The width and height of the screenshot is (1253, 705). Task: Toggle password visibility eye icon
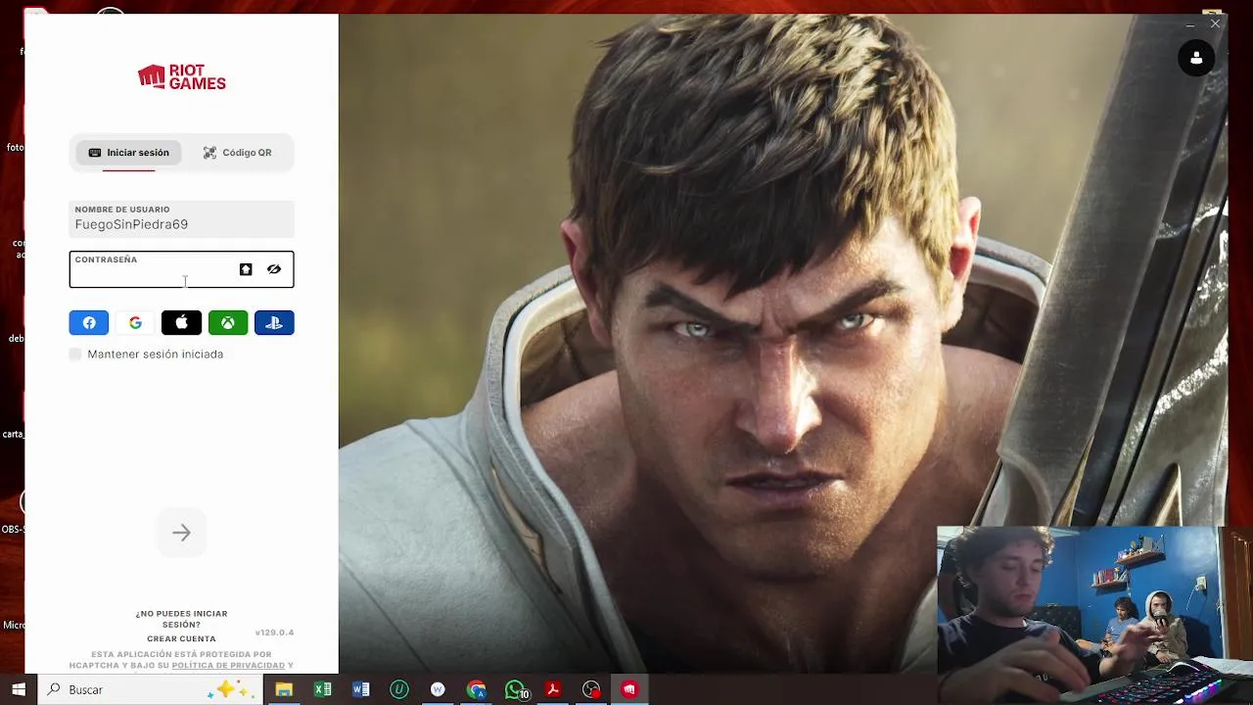(x=274, y=269)
